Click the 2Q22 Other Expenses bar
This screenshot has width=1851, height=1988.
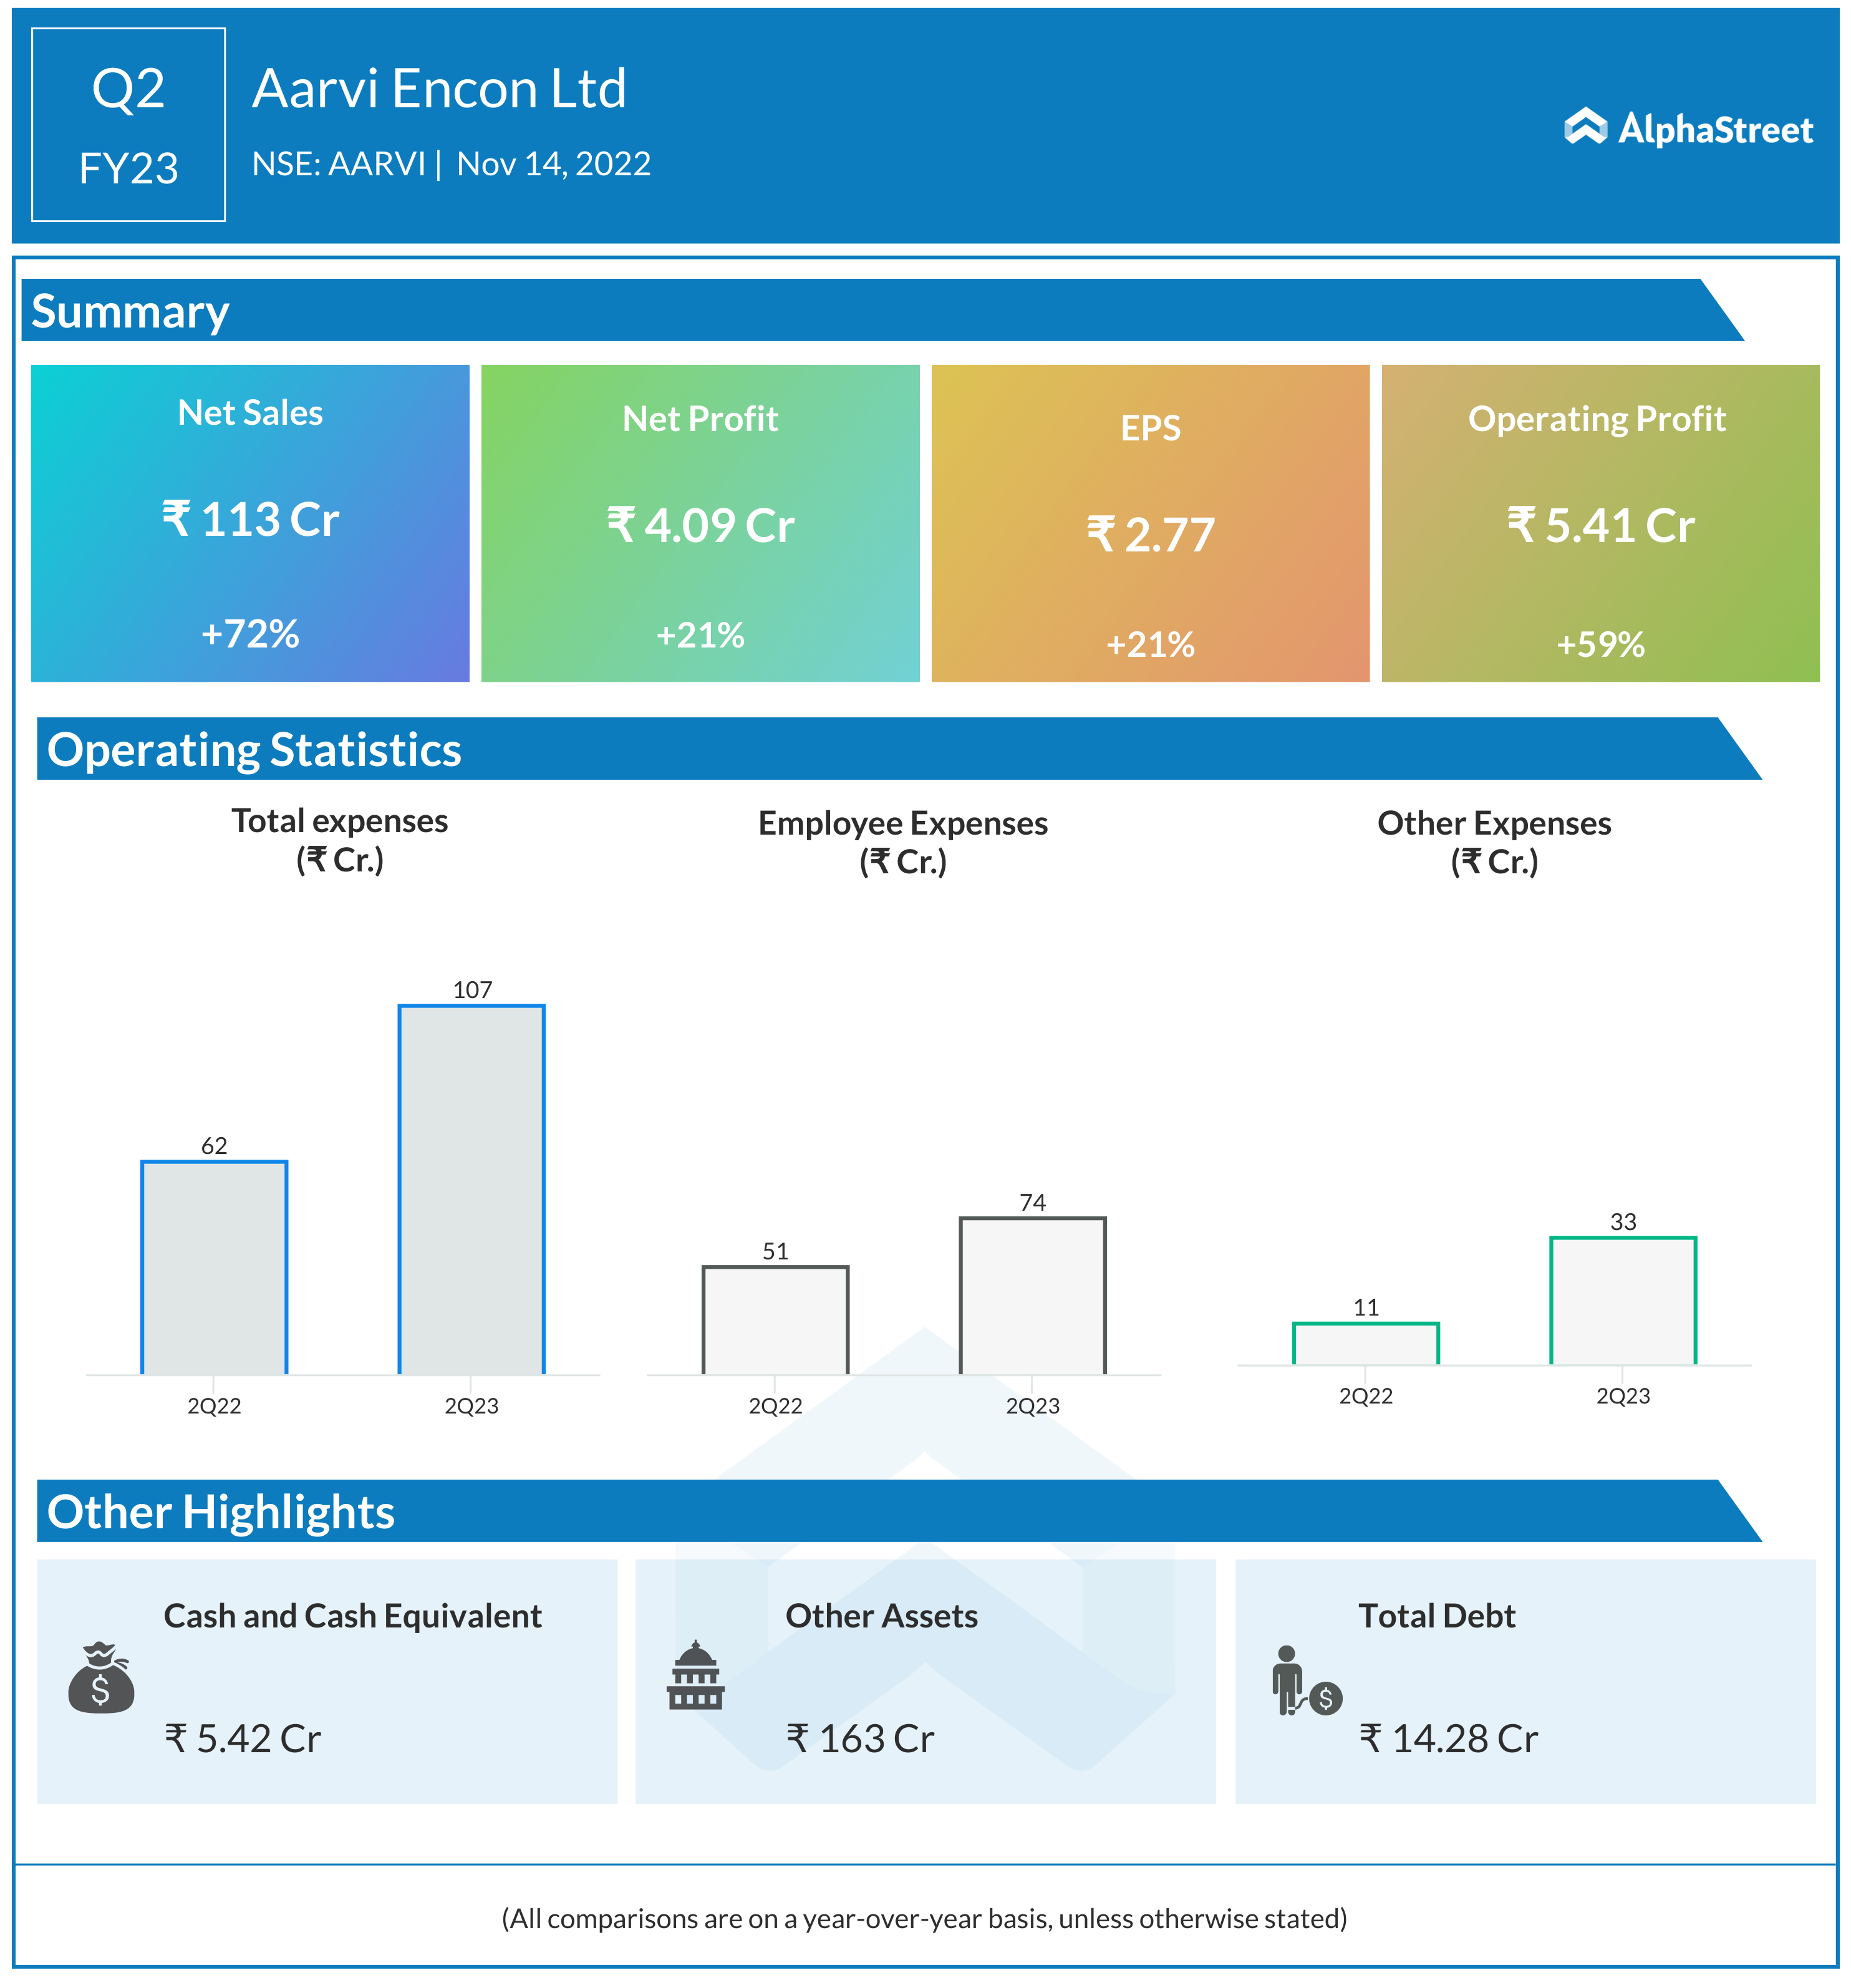[x=1365, y=1344]
